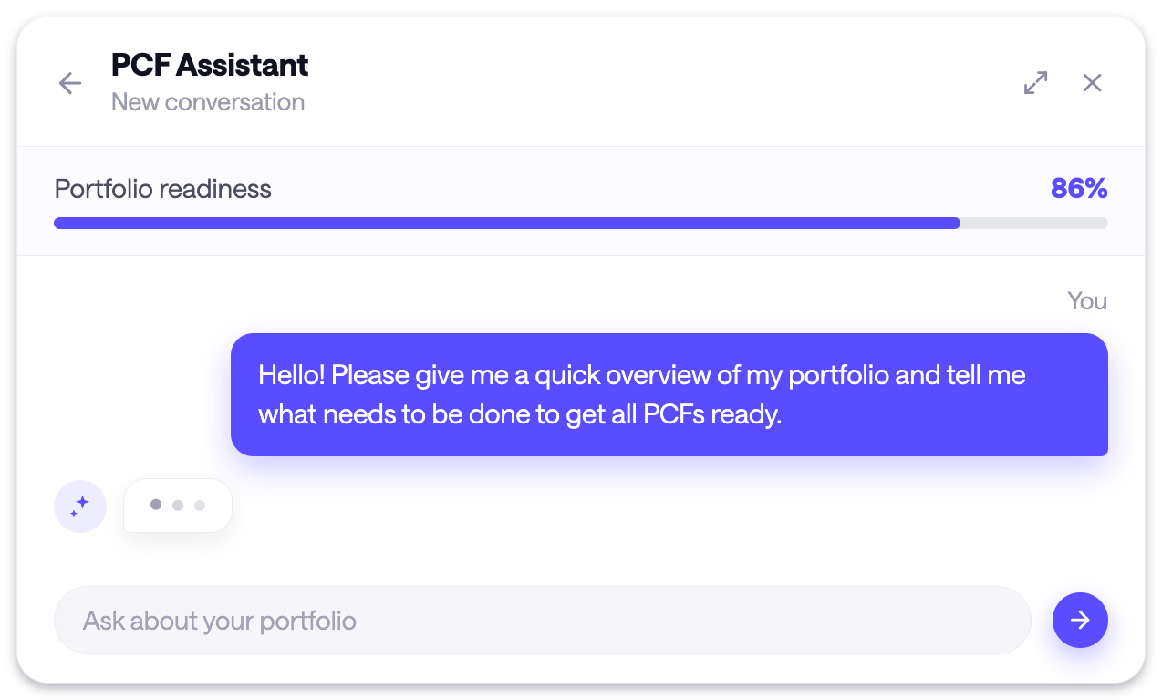Select the sent Hello message bubble
The width and height of the screenshot is (1162, 700).
[669, 394]
